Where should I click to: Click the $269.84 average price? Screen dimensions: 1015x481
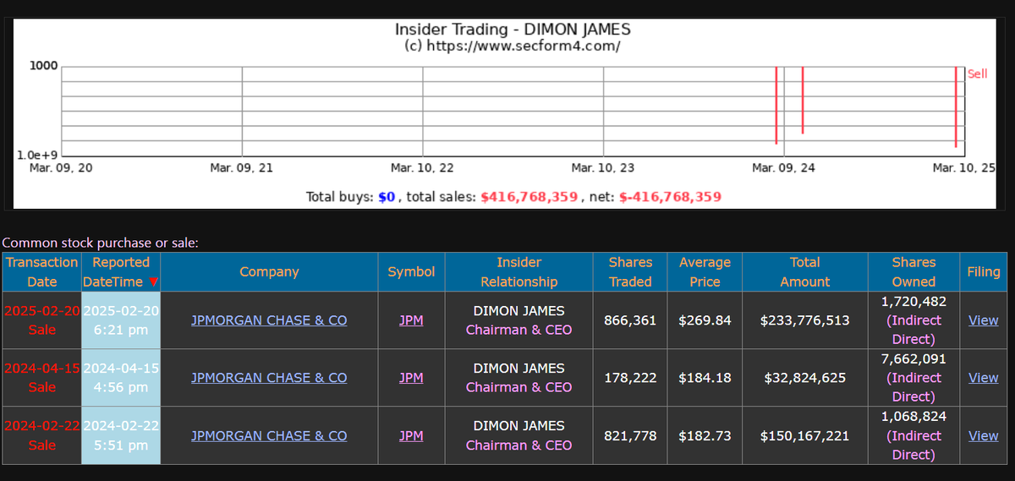[x=705, y=320]
